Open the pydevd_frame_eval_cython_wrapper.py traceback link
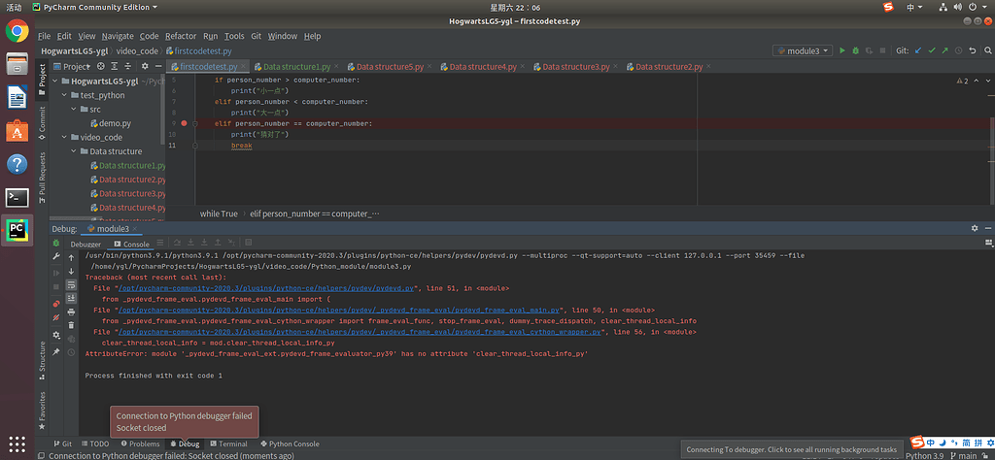 pyautogui.click(x=360, y=331)
